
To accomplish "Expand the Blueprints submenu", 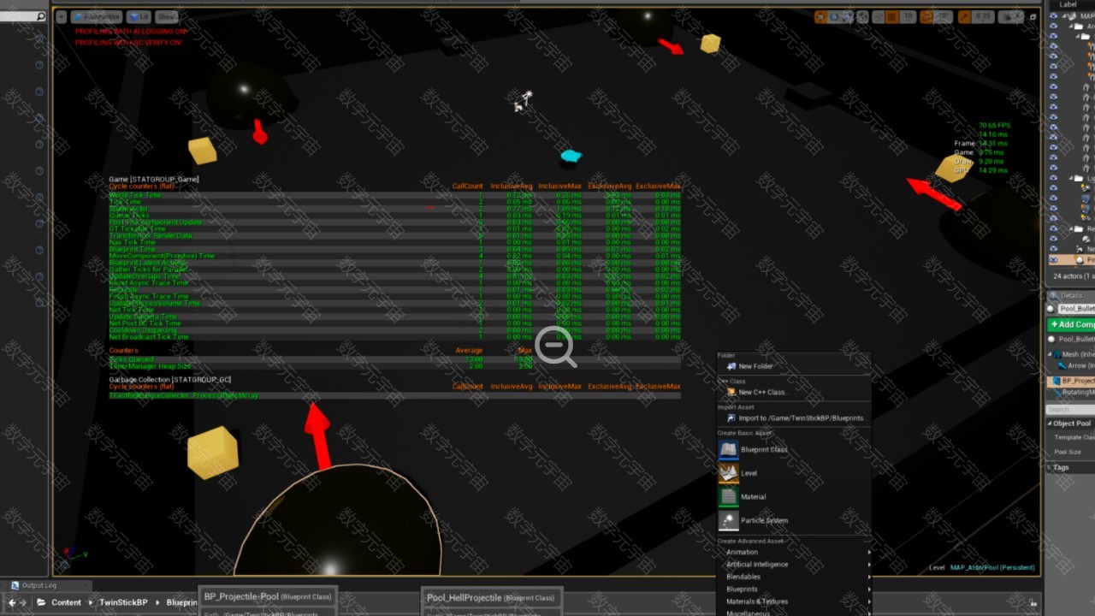I will pos(796,589).
